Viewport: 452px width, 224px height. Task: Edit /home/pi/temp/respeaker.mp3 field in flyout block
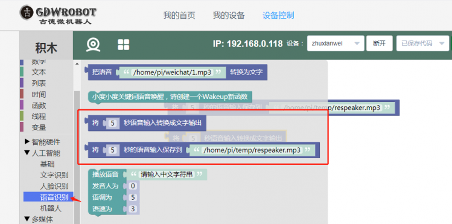(x=252, y=150)
